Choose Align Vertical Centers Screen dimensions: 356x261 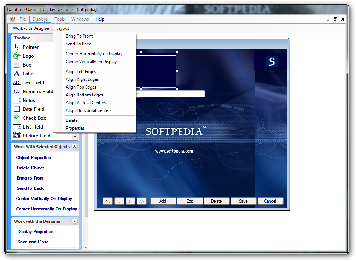(x=86, y=103)
